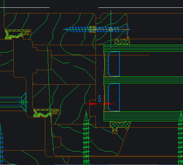Click the white horizontal line at top-left
Image resolution: width=183 pixels, height=165 pixels.
(25, 7)
